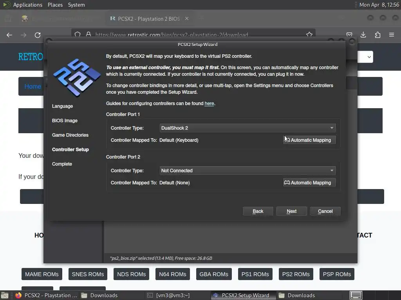
Task: Switch to the PCSX2 - Playstation 2 BIOS tab
Action: click(x=149, y=19)
